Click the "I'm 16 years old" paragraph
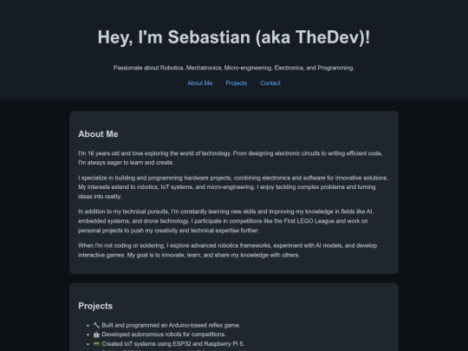The width and height of the screenshot is (468, 351). pyautogui.click(x=231, y=158)
